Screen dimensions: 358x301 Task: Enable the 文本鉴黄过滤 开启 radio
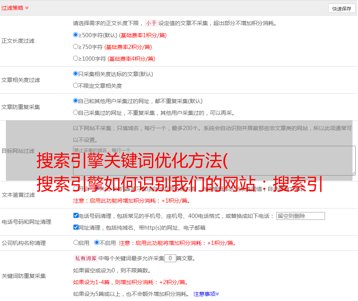[76, 189]
